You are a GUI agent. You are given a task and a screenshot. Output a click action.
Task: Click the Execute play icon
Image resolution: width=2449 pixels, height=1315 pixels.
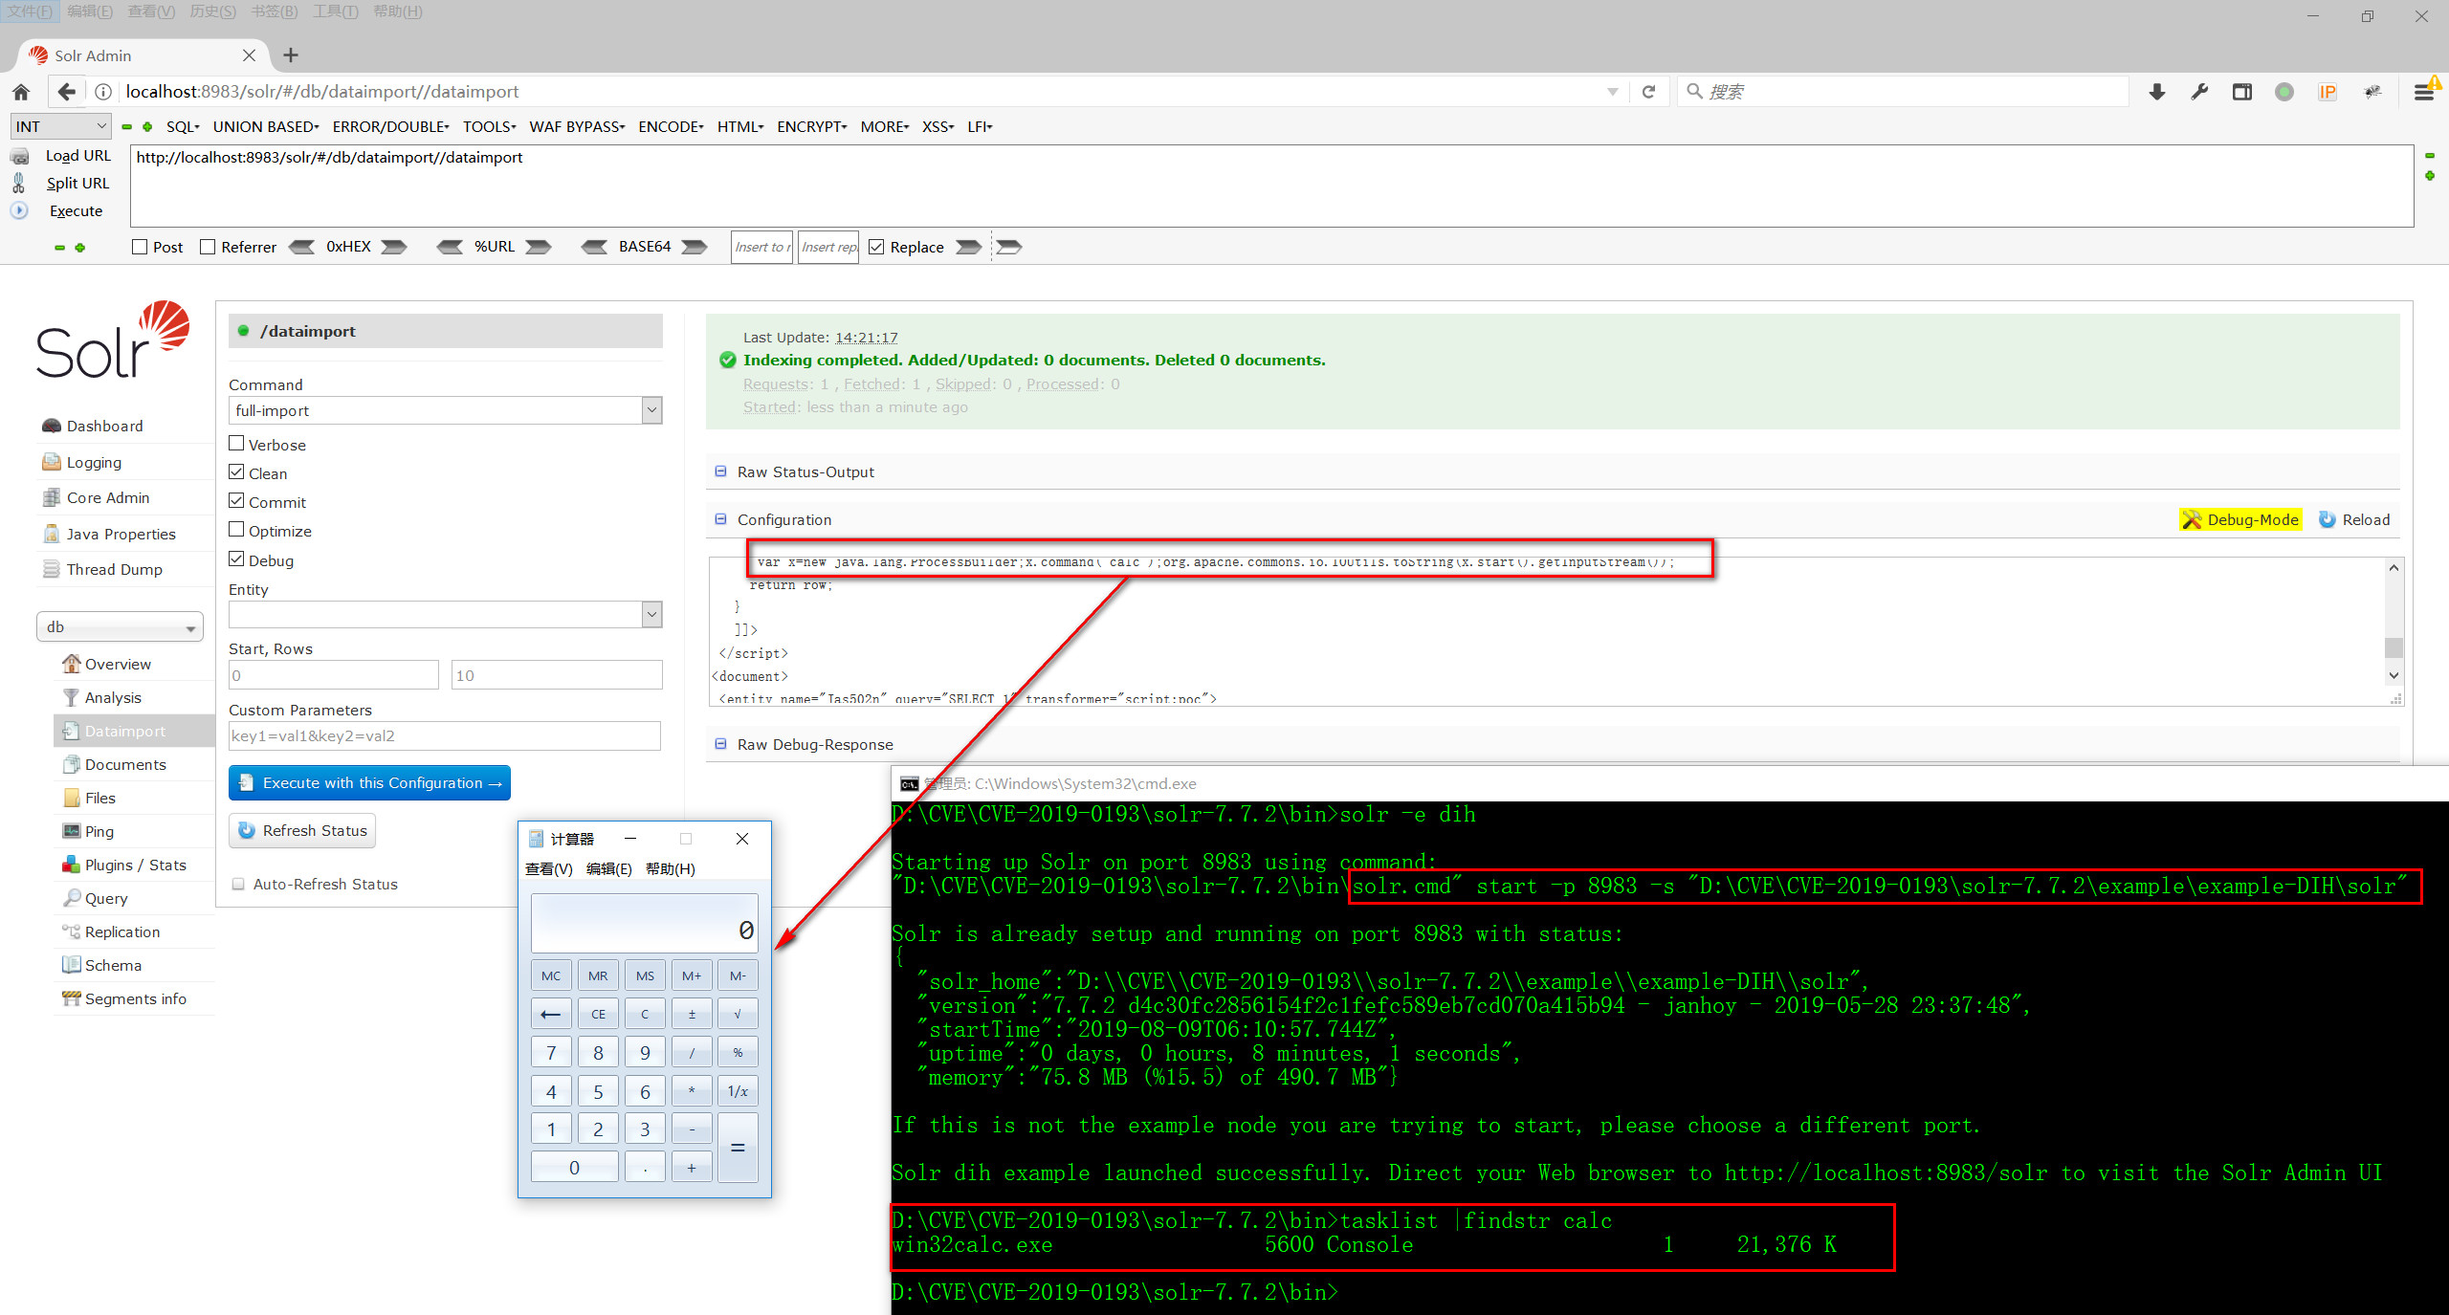pyautogui.click(x=19, y=210)
